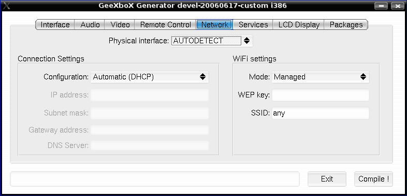The width and height of the screenshot is (407, 196).
Task: Click the disabled IP address field
Action: point(150,95)
